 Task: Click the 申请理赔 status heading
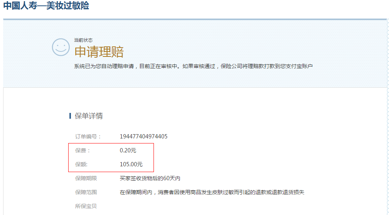99,52
